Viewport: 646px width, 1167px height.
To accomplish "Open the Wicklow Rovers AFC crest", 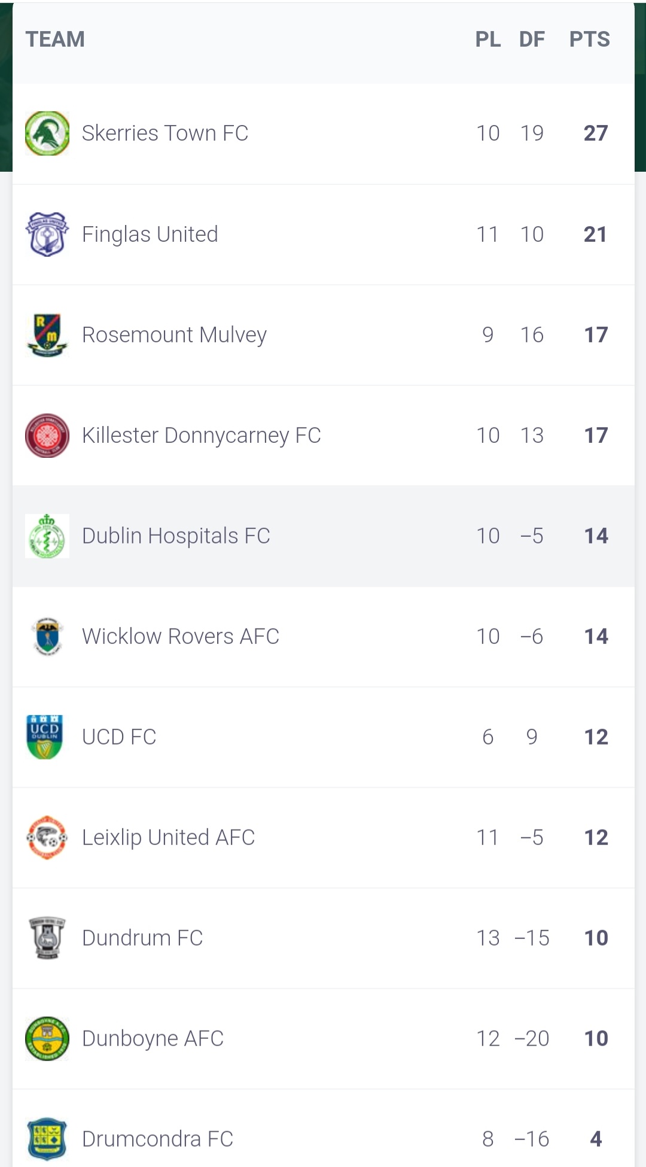I will pos(47,636).
